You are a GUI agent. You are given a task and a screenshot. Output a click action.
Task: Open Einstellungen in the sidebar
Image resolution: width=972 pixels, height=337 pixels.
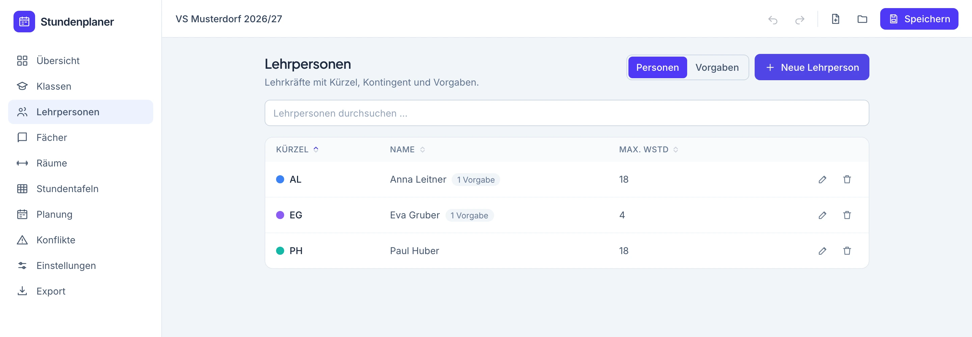click(x=81, y=266)
